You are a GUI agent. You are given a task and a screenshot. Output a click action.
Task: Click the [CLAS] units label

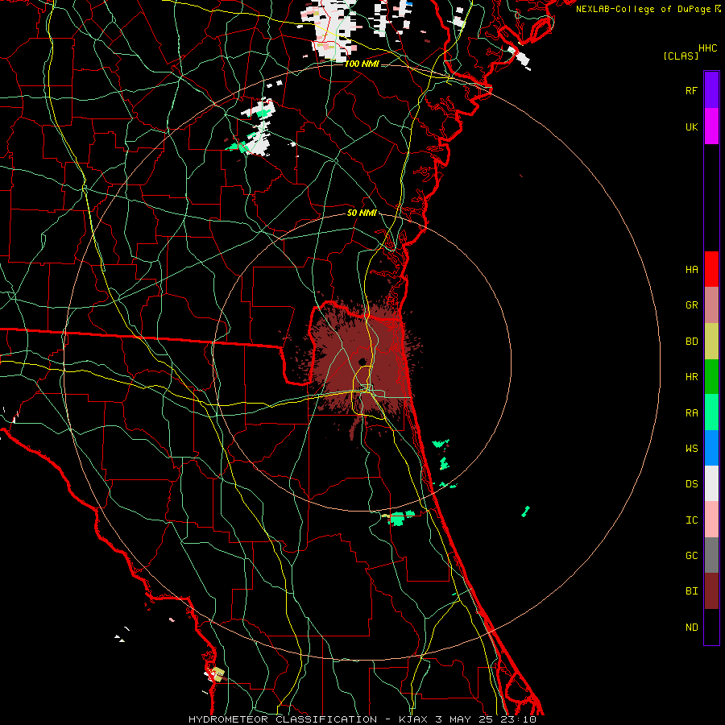[681, 56]
